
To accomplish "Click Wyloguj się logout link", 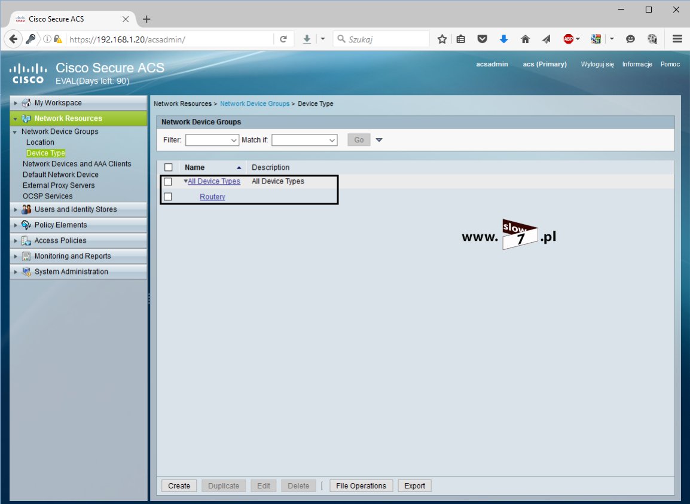I will click(x=597, y=64).
